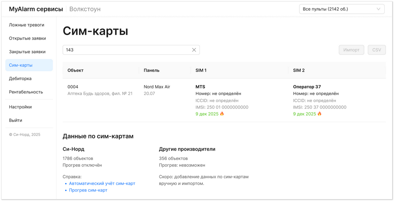This screenshot has height=201, width=394.
Task: Follow the Прогрев сим-карт help link
Action: (x=88, y=190)
